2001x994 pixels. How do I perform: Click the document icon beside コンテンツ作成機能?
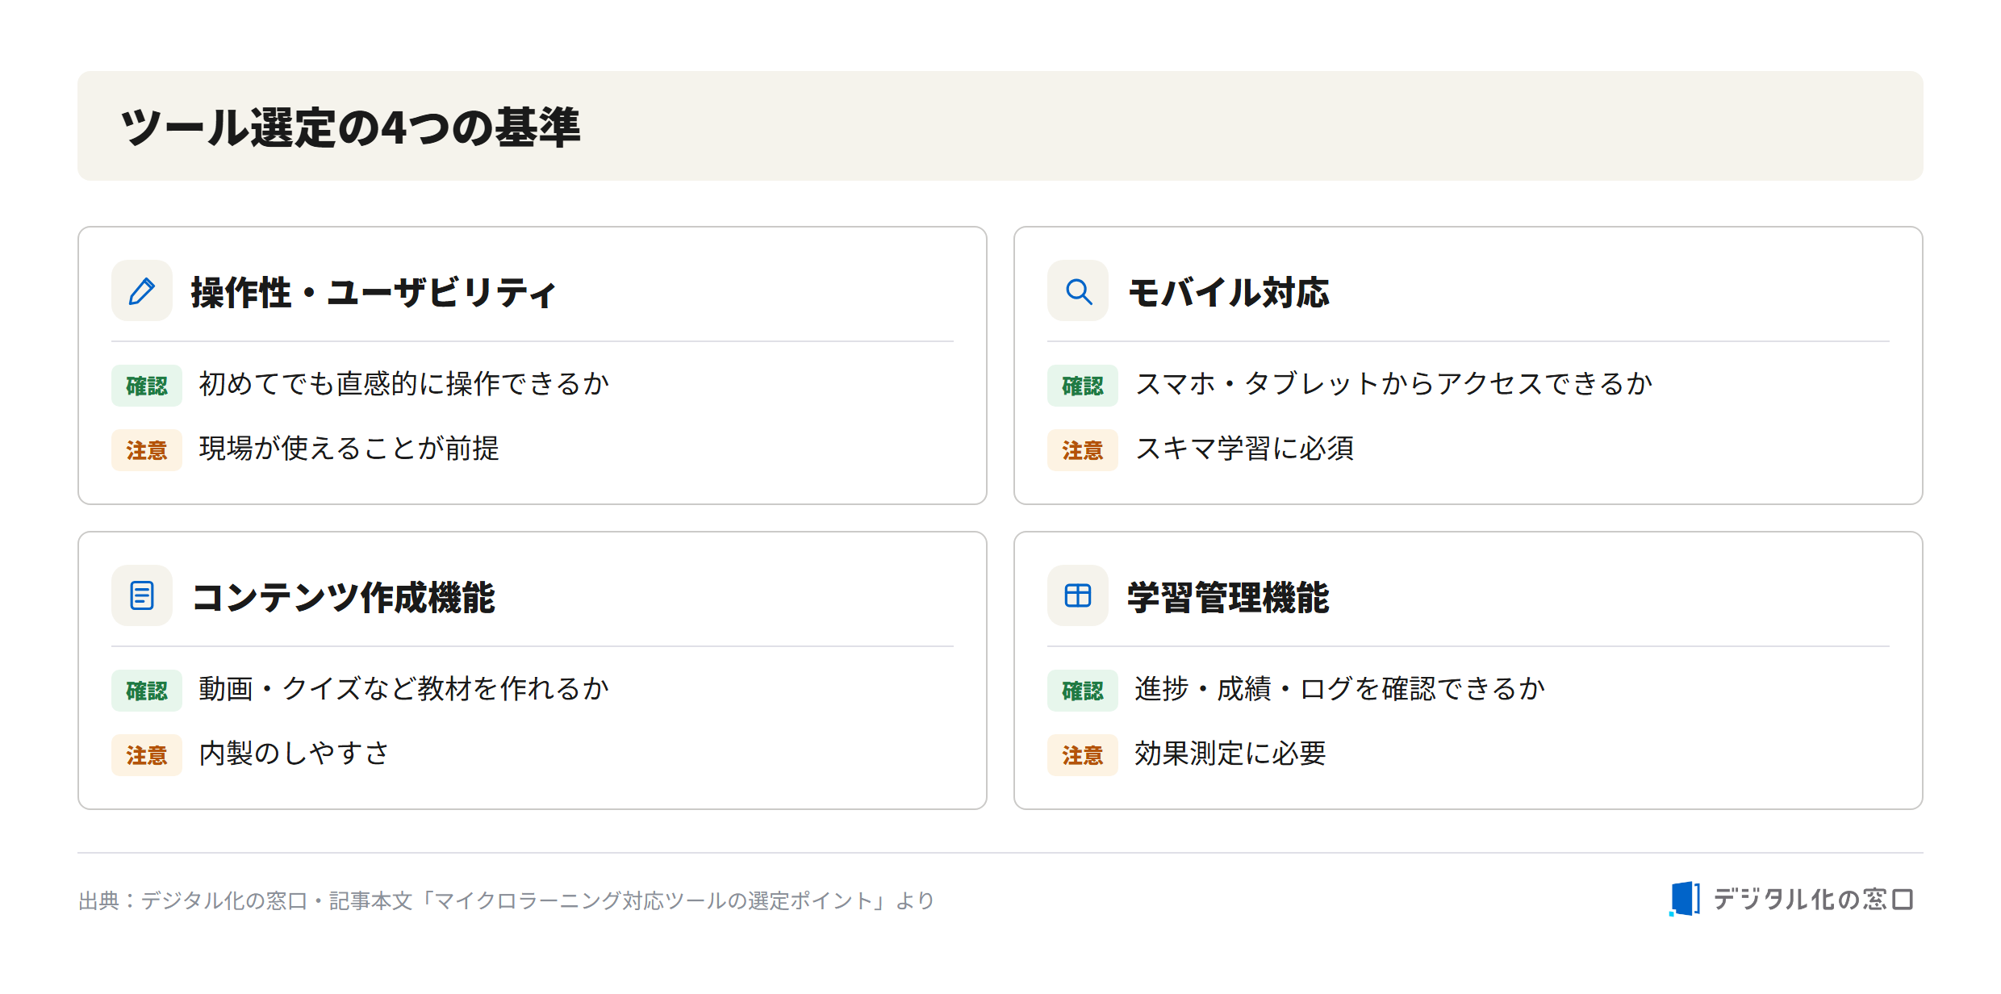click(x=142, y=595)
